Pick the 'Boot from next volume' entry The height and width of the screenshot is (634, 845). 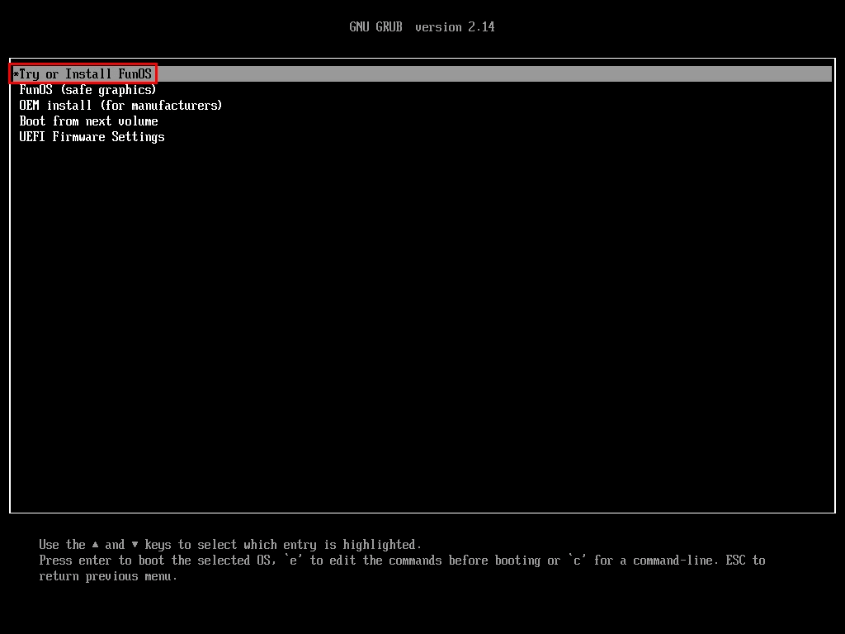[88, 121]
